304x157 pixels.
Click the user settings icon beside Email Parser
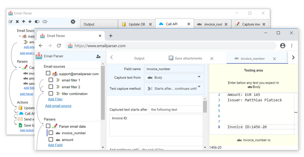click(98, 56)
